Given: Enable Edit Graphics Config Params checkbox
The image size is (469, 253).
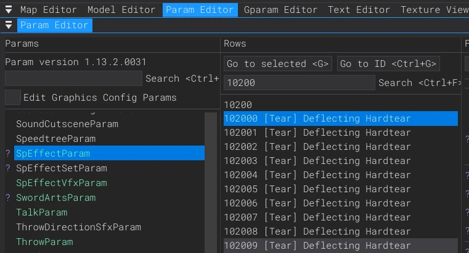Looking at the screenshot, I should tap(12, 98).
